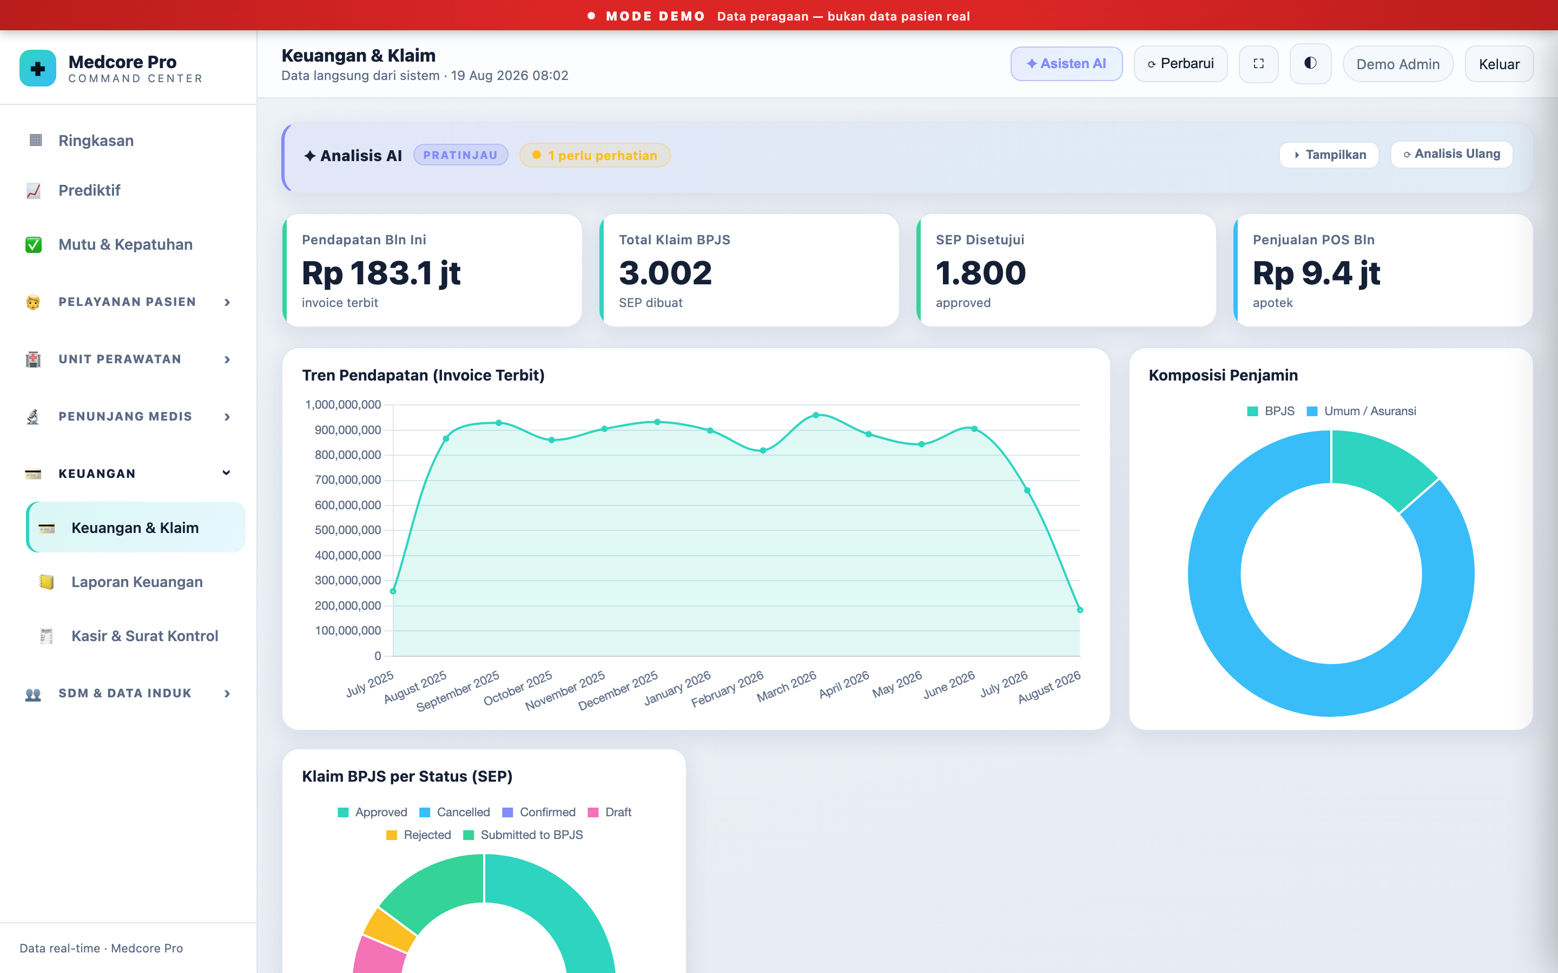Click the Prediktif chart icon
The image size is (1558, 973).
coord(34,190)
